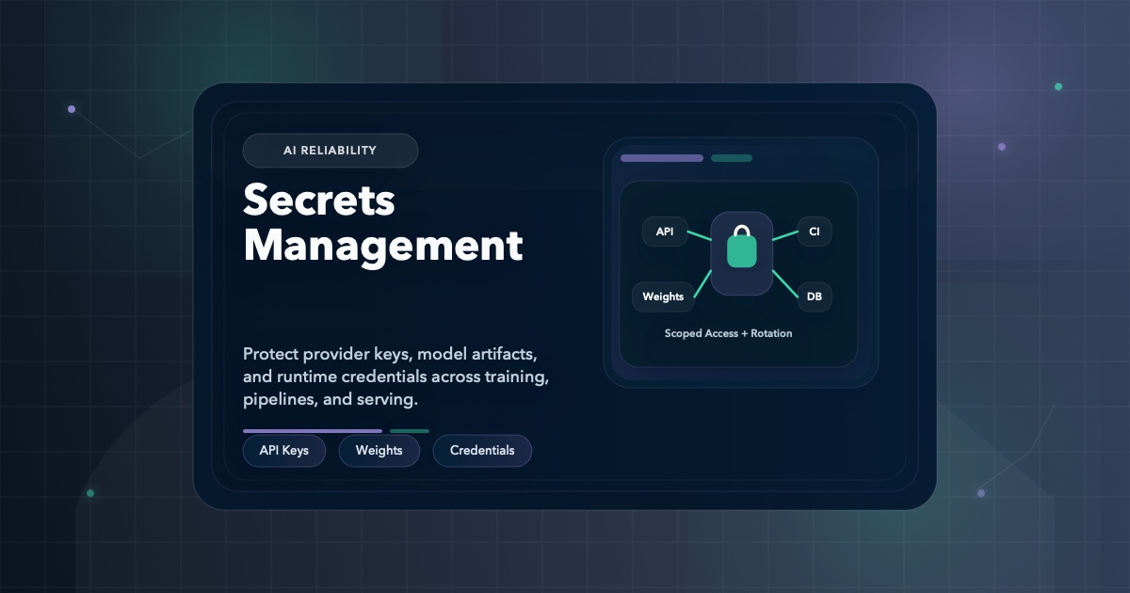Click the green padlock icon
Image resolution: width=1130 pixels, height=593 pixels.
[x=741, y=252]
